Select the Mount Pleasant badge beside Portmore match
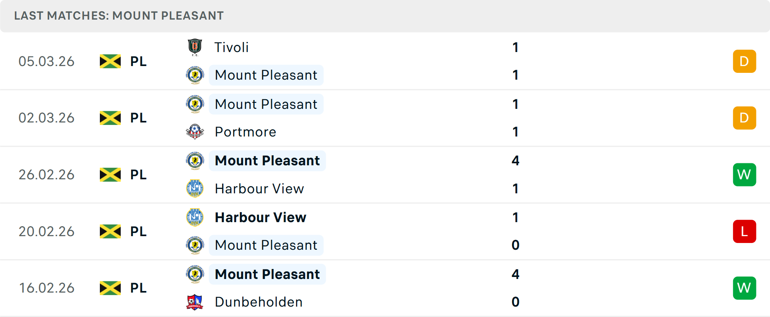 [195, 104]
